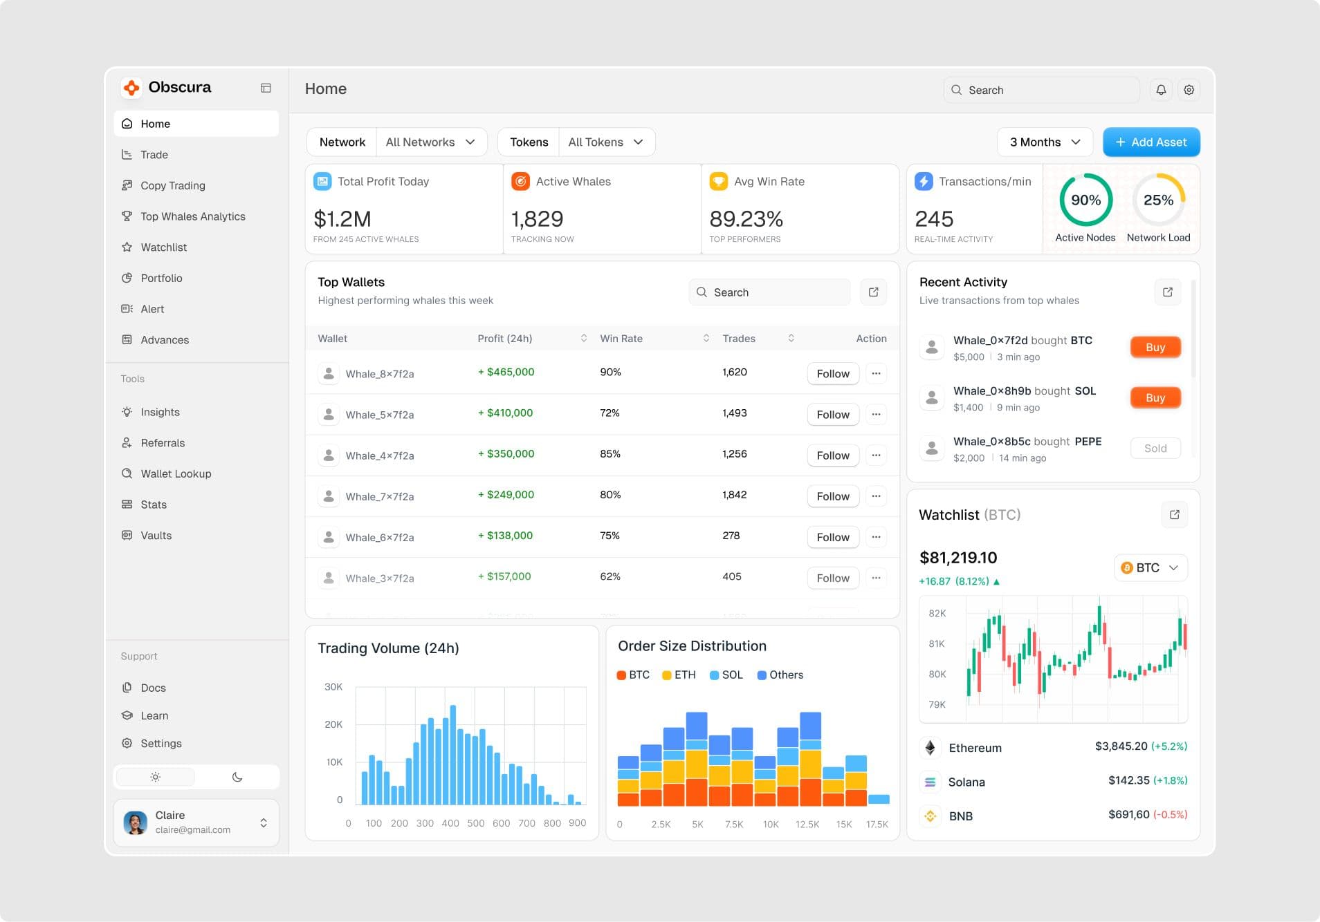The width and height of the screenshot is (1320, 922).
Task: Open Copy Trading sidebar item
Action: 196,186
